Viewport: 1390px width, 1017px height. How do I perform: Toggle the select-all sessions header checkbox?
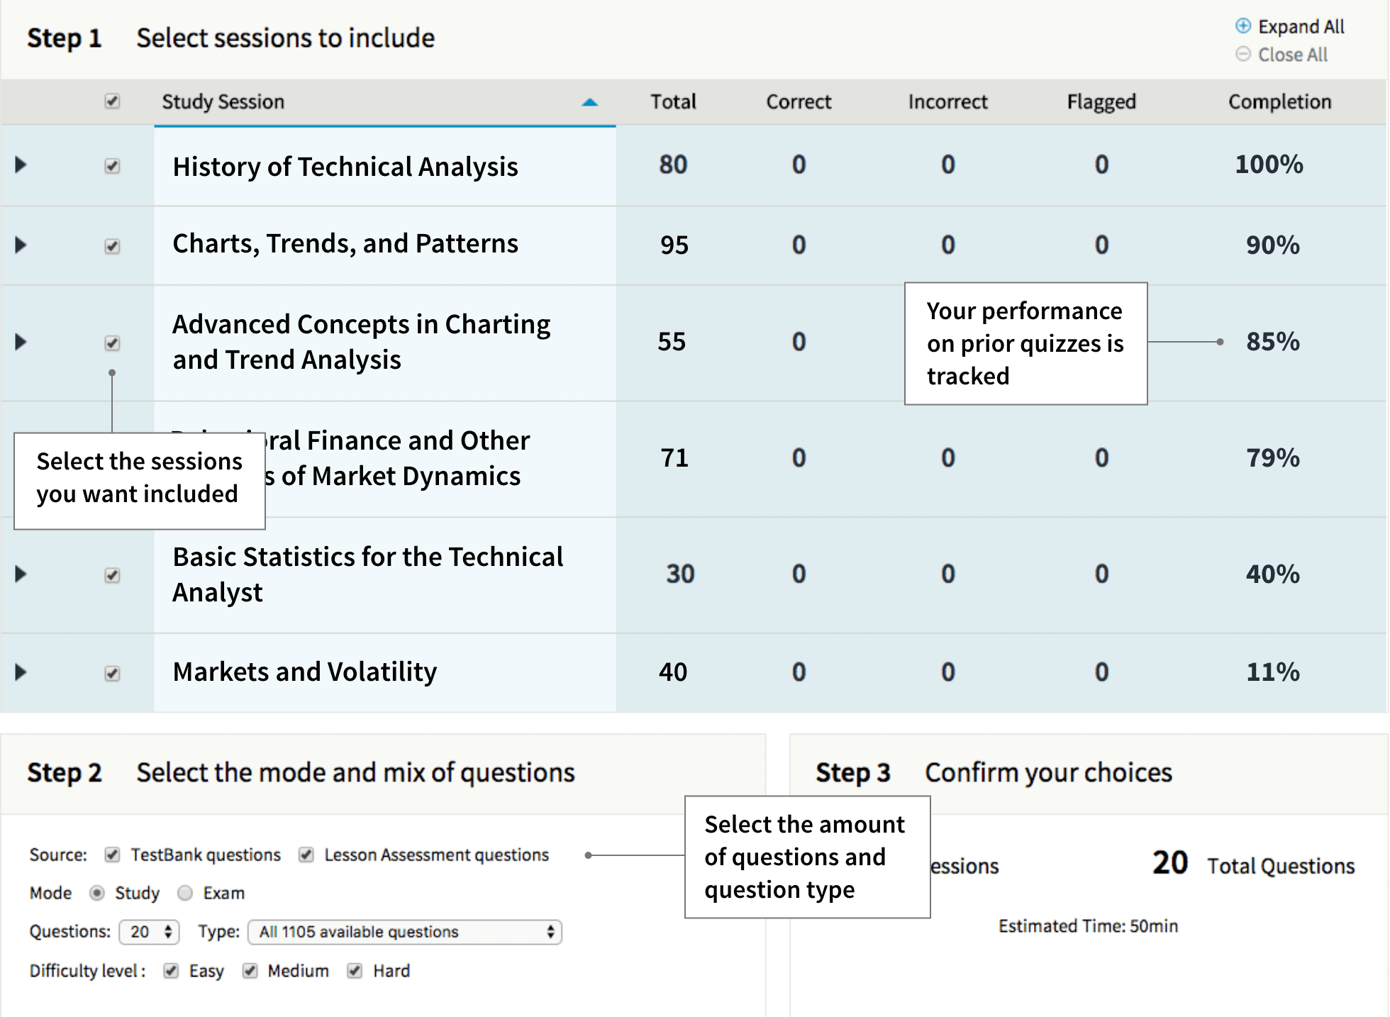click(112, 101)
